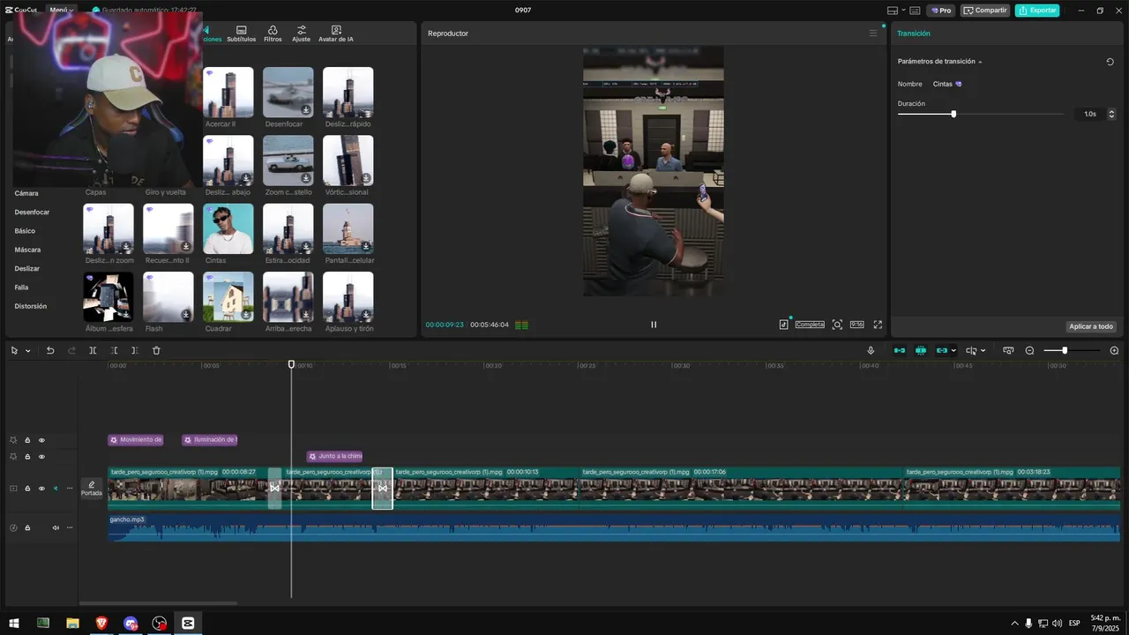Image resolution: width=1129 pixels, height=635 pixels.
Task: Switch to the Subtítulos tab
Action: (242, 34)
